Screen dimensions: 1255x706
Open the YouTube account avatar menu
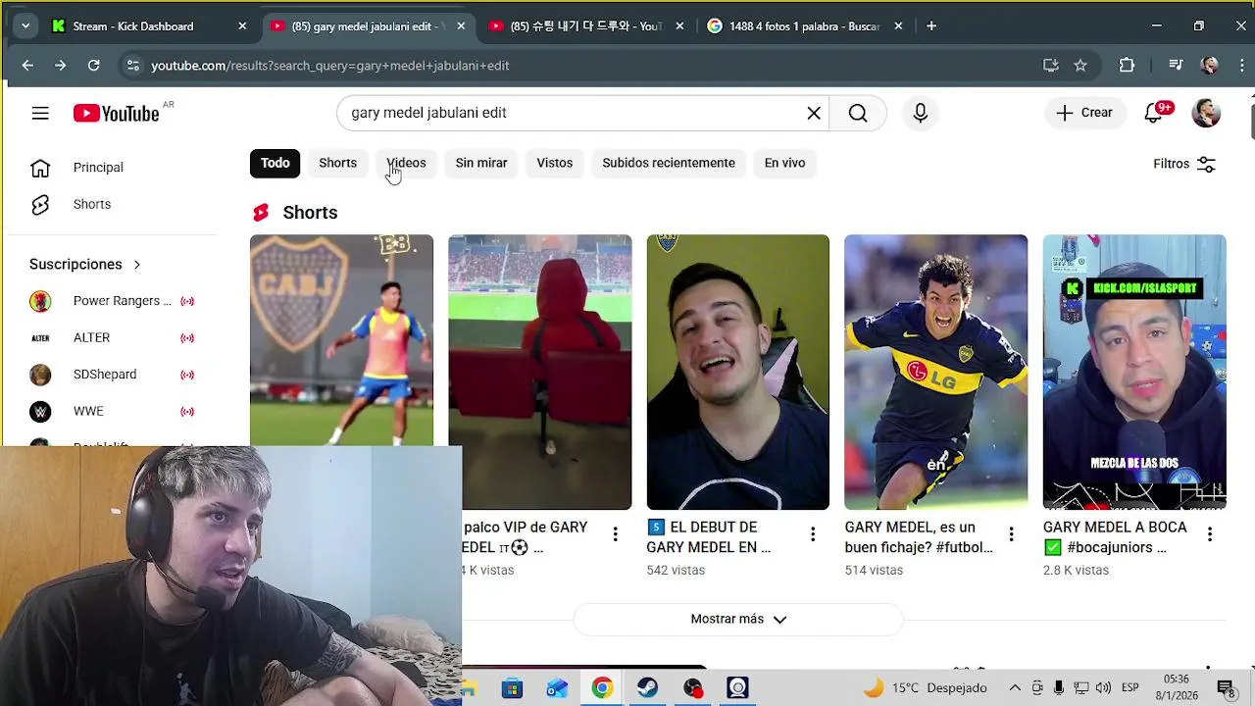(x=1206, y=113)
